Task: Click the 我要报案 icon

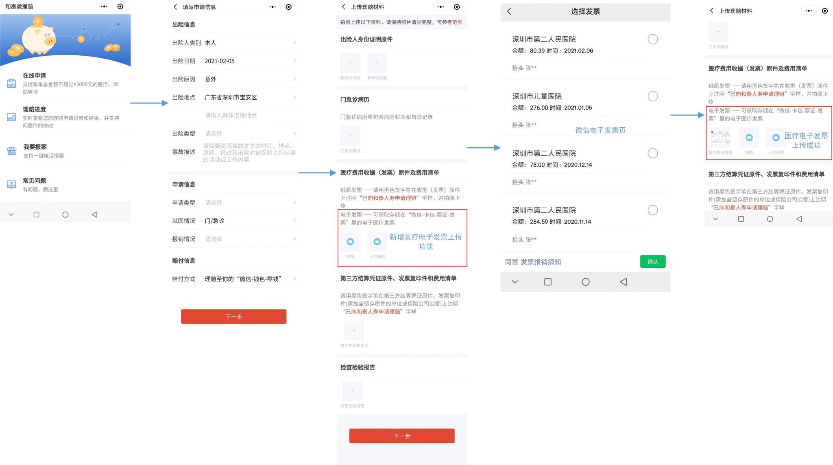Action: [x=13, y=150]
